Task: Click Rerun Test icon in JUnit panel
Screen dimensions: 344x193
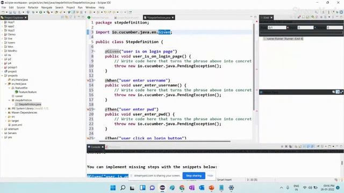Action: pyautogui.click(x=313, y=17)
